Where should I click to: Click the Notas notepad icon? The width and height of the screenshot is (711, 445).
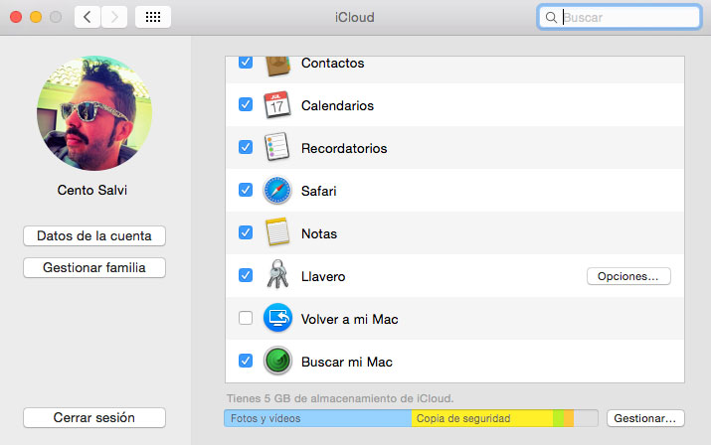point(277,232)
